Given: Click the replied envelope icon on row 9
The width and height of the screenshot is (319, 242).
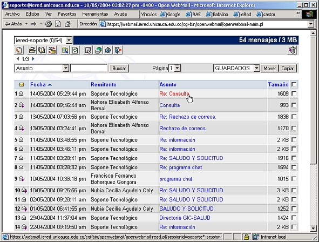Looking at the screenshot, I should pos(22,179).
